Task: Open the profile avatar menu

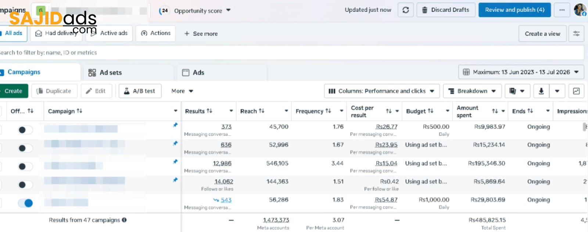Action: click(580, 10)
